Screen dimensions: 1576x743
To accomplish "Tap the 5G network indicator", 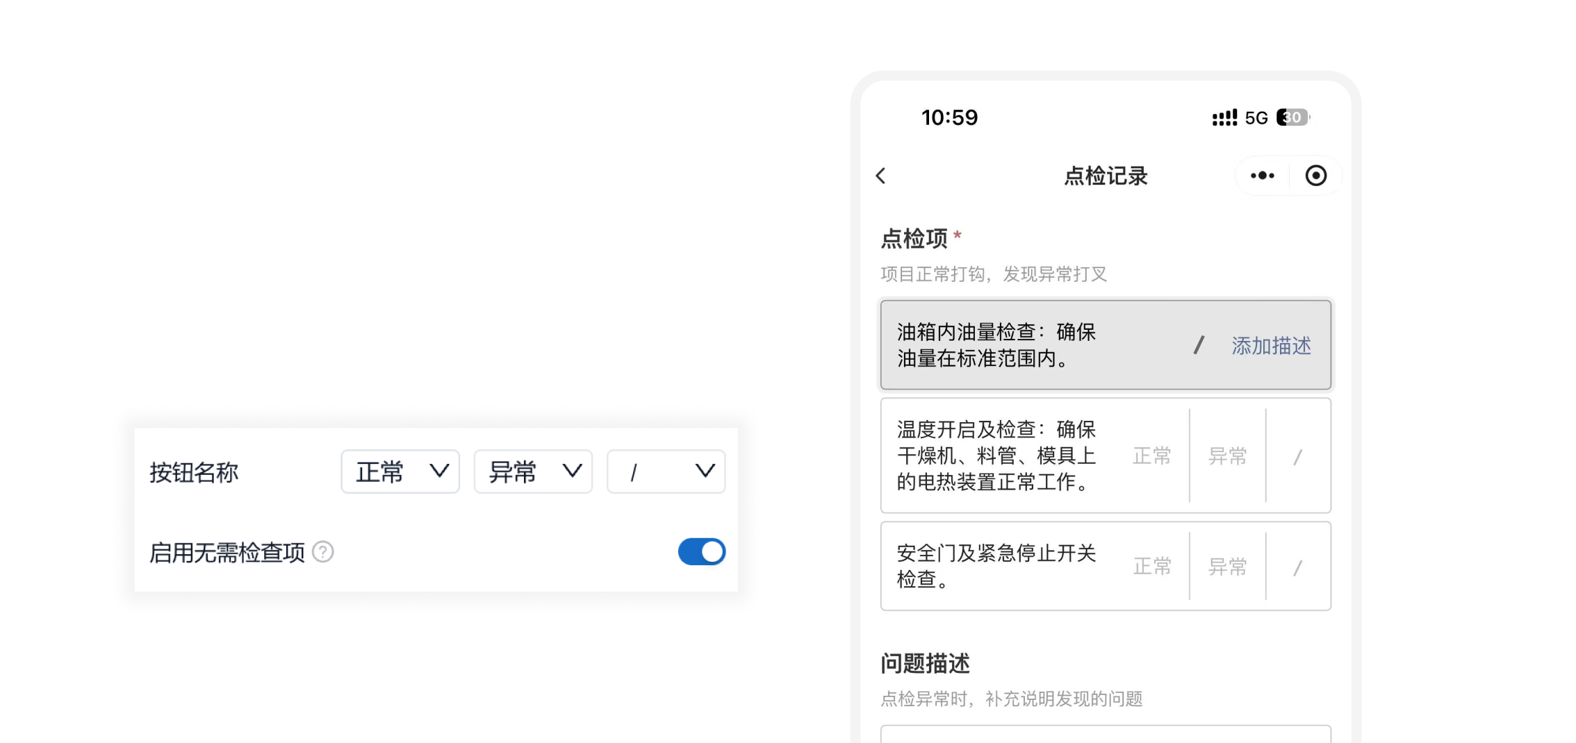I will coord(1256,118).
